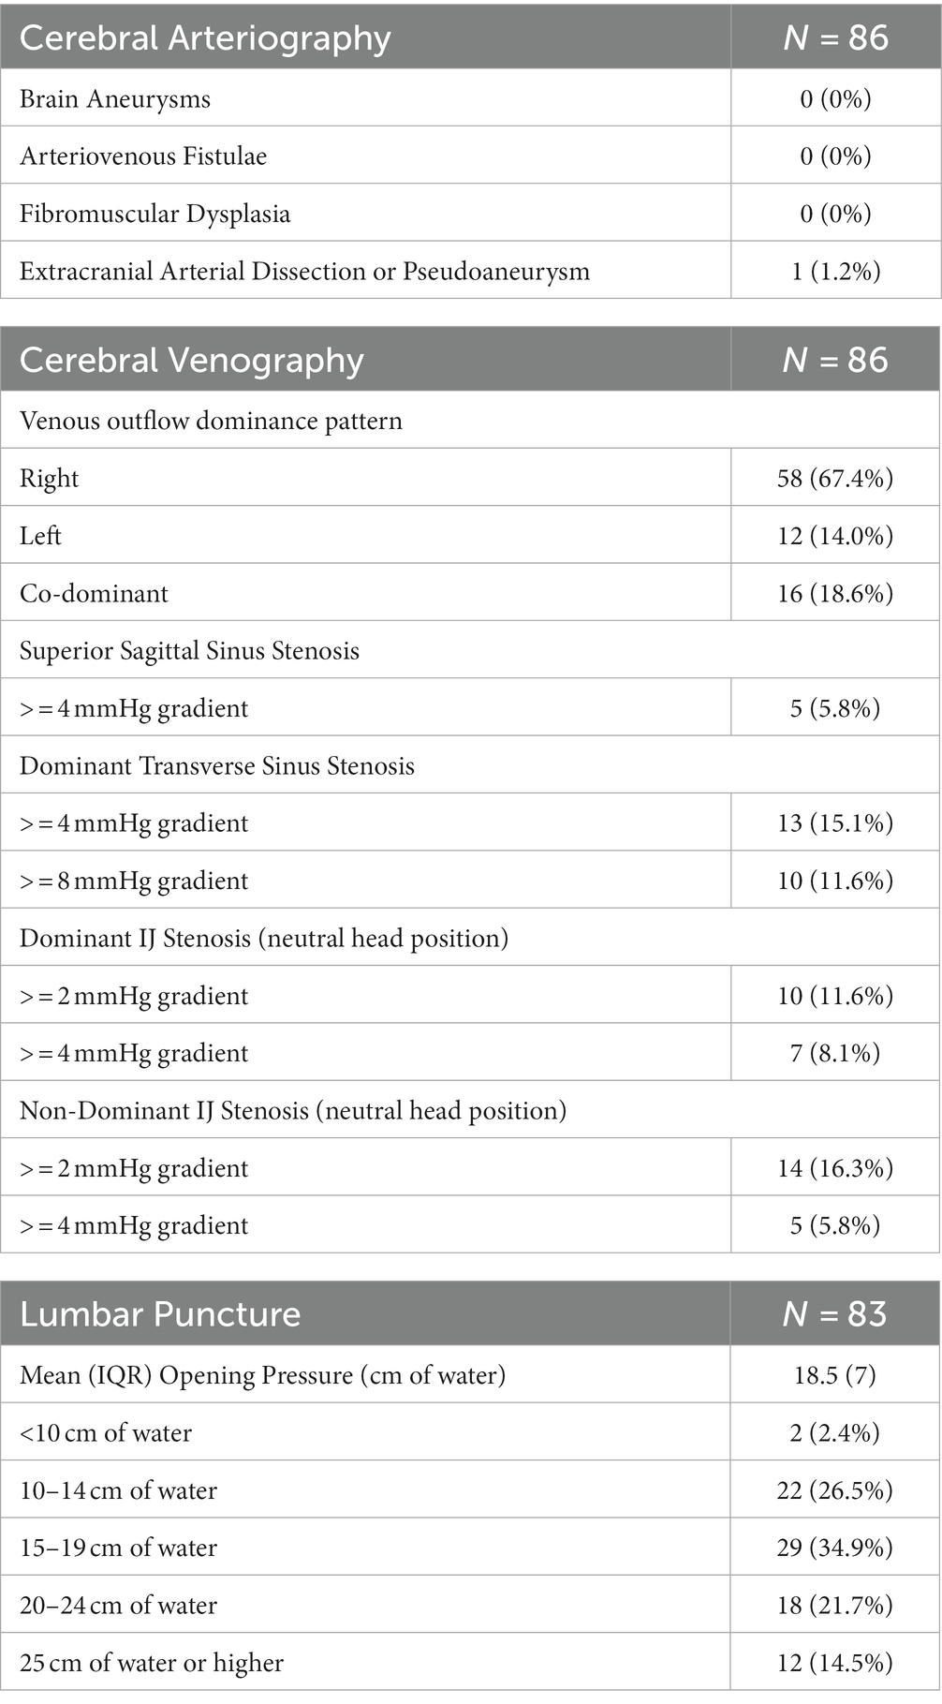Click the Lumbar Puncture table header
The width and height of the screenshot is (942, 1704).
tap(160, 1314)
